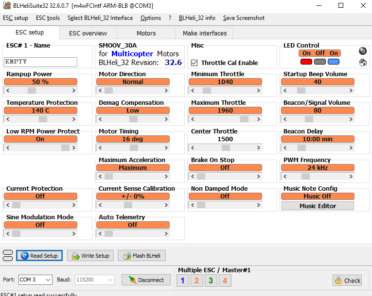Click the PWM Frequency slider thumb
The height and width of the screenshot is (296, 372).
coord(305,177)
